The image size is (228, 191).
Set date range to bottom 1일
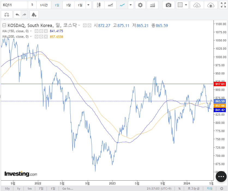53,189
